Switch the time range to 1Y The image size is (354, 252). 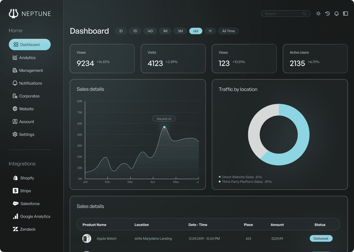click(x=210, y=31)
